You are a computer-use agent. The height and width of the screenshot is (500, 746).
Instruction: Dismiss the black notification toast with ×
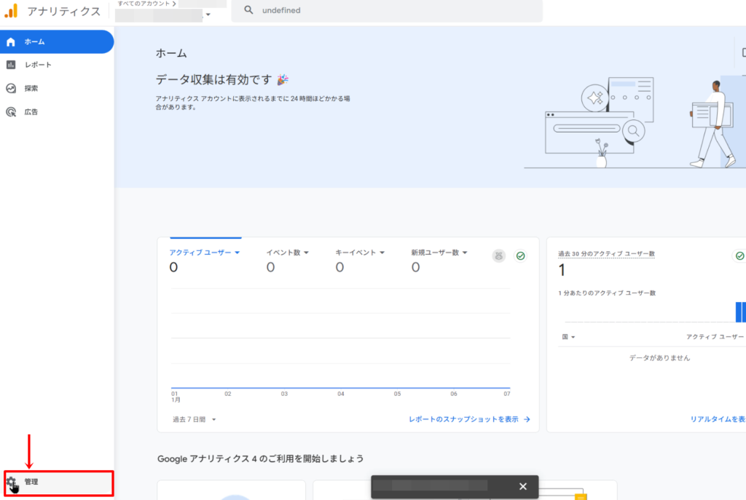[x=522, y=486]
